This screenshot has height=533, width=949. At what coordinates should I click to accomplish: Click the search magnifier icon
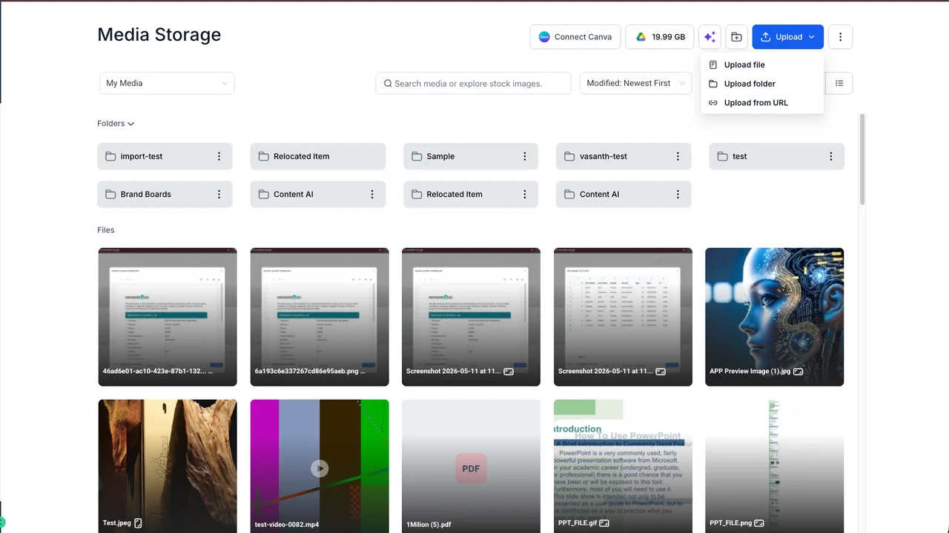pyautogui.click(x=387, y=84)
